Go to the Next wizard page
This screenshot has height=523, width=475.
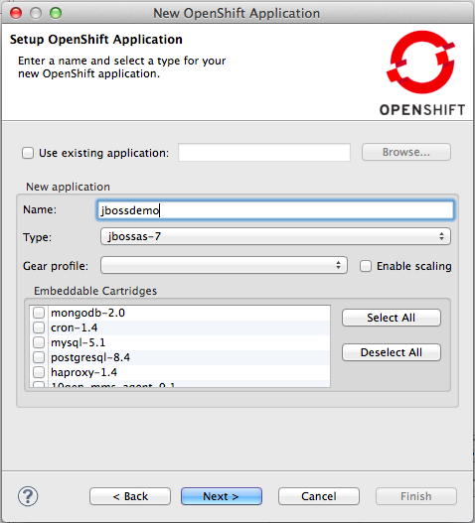(x=222, y=496)
